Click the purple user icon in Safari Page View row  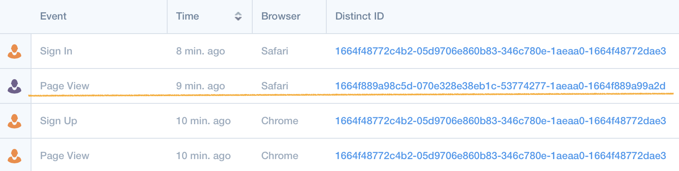click(x=14, y=86)
